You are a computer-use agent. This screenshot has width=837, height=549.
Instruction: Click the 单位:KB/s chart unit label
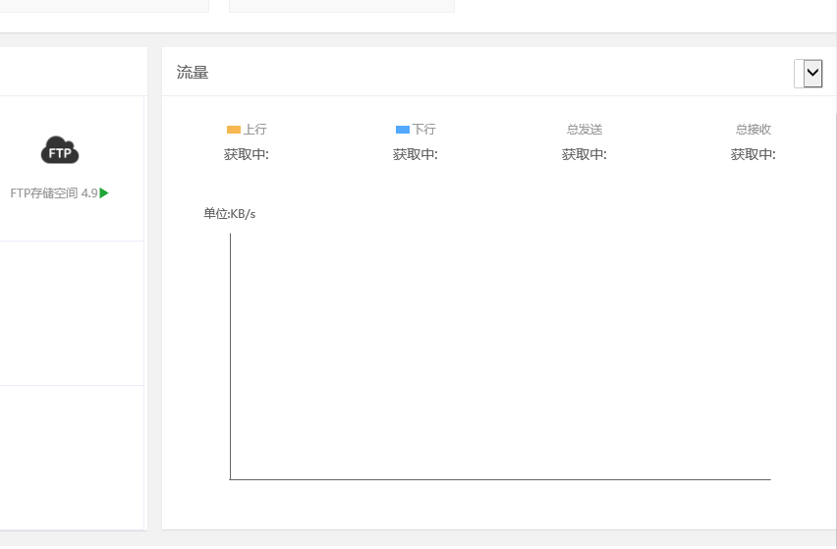click(x=230, y=214)
